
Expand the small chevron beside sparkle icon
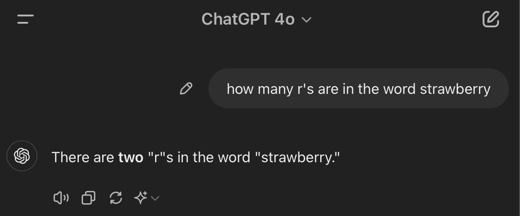(155, 198)
